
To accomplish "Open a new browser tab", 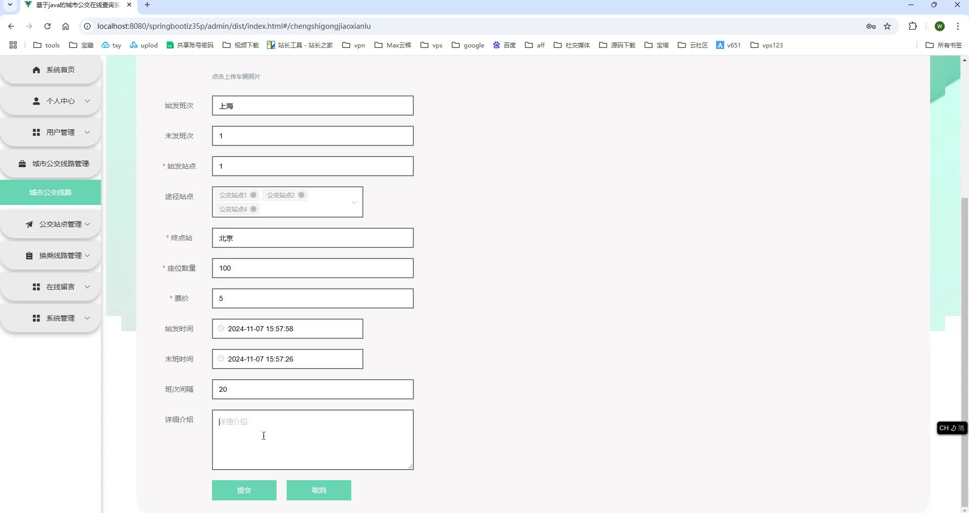I will 147,5.
